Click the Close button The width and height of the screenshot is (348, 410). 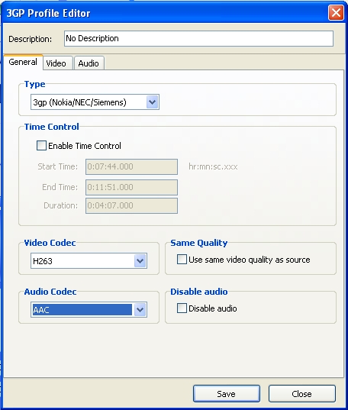(302, 394)
